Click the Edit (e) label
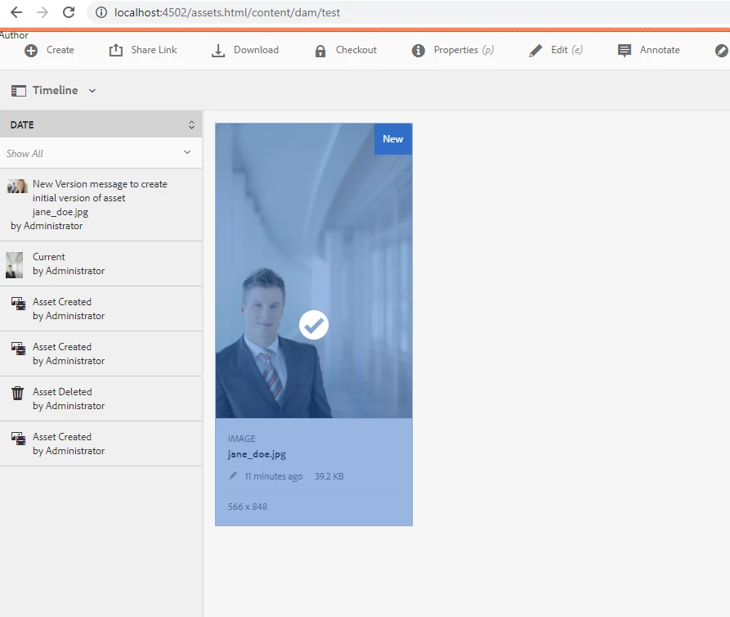This screenshot has height=617, width=730. pos(567,50)
